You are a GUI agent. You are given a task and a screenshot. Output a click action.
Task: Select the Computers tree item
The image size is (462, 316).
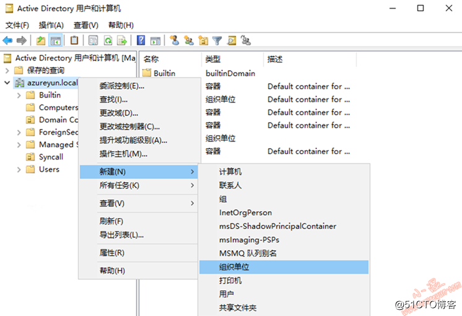52,108
